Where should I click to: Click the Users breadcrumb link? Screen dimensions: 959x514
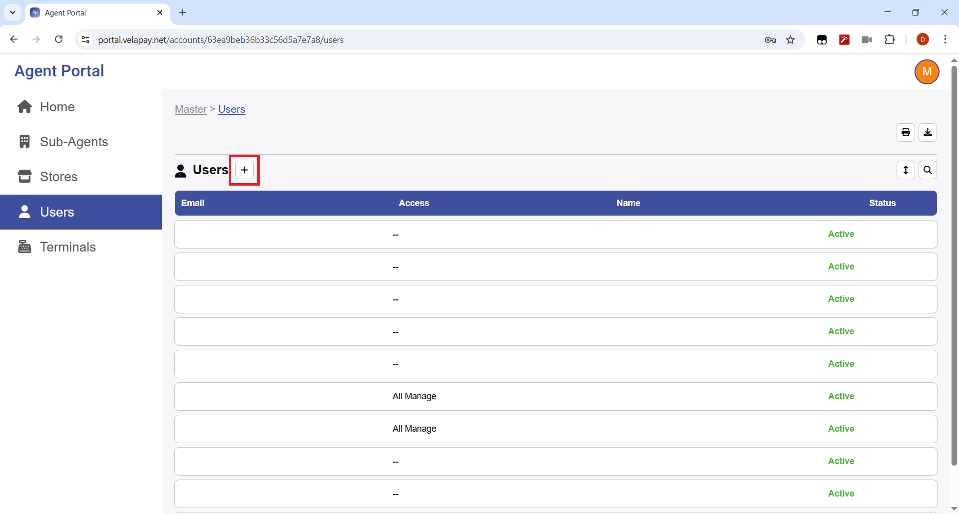pos(232,109)
